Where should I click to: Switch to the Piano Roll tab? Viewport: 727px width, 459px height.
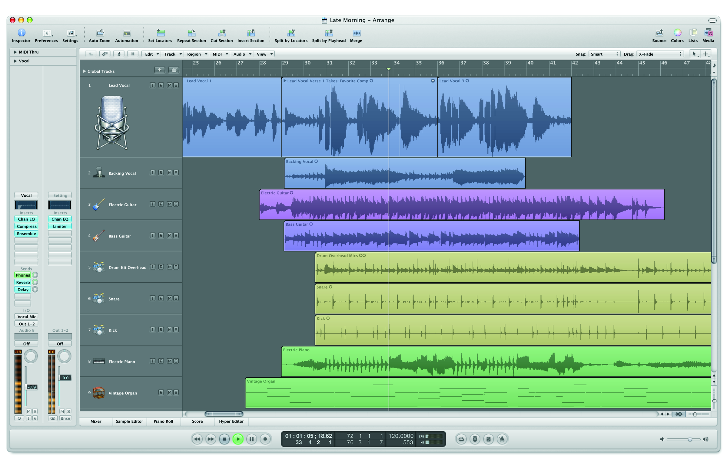pos(163,421)
